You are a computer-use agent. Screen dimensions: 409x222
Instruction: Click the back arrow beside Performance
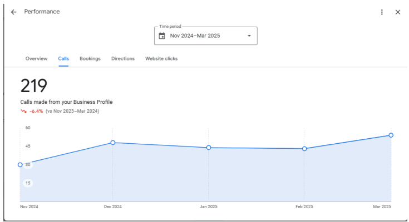tap(13, 12)
